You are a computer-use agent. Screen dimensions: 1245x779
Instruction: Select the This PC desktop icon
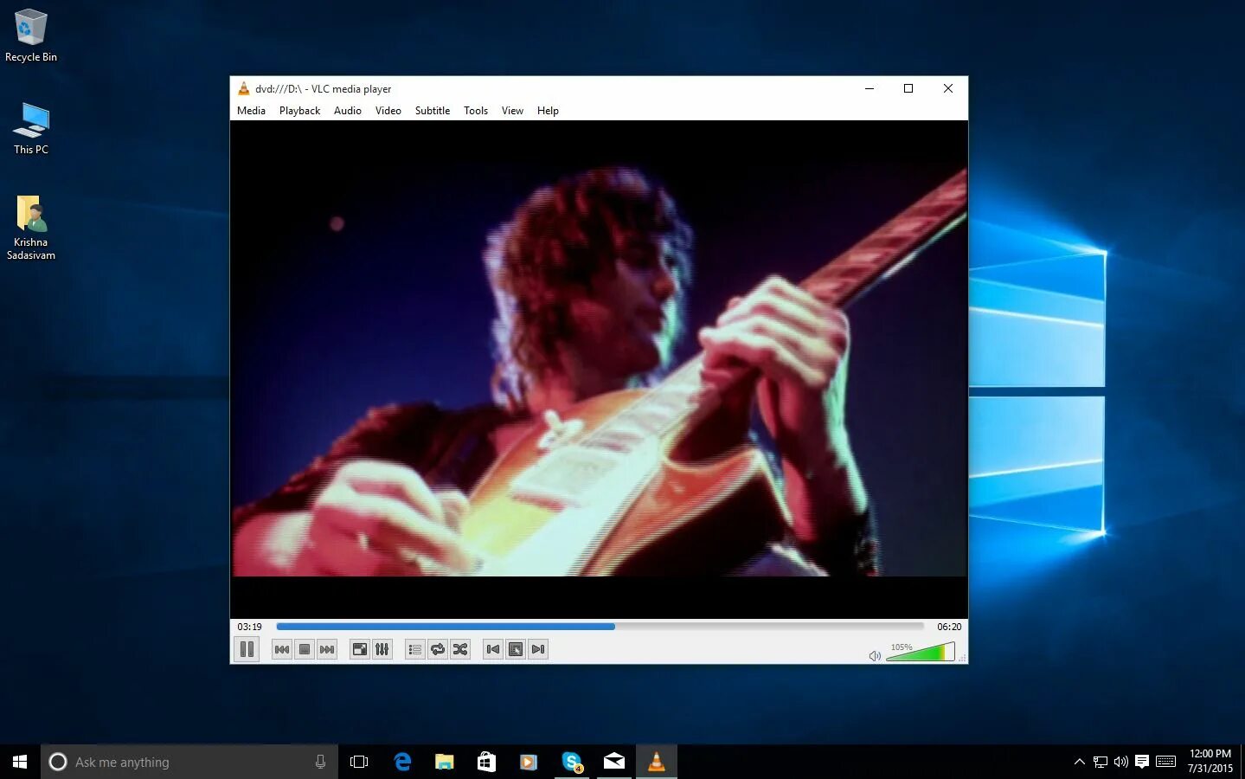tap(30, 128)
